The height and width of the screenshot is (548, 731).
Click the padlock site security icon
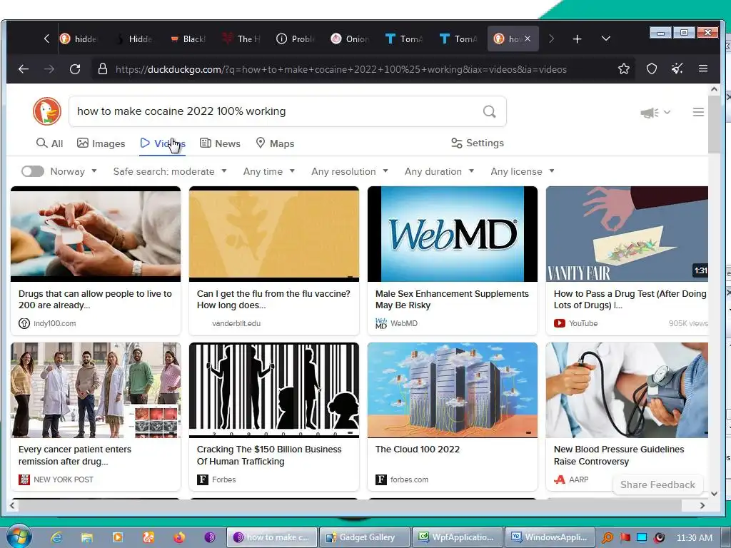[103, 69]
